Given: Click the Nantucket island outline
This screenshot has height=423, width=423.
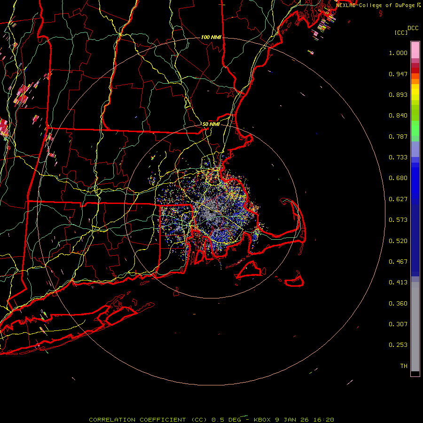Looking at the screenshot, I should coord(295,280).
